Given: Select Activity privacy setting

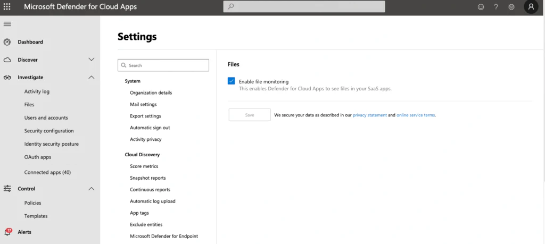Looking at the screenshot, I should (x=146, y=139).
